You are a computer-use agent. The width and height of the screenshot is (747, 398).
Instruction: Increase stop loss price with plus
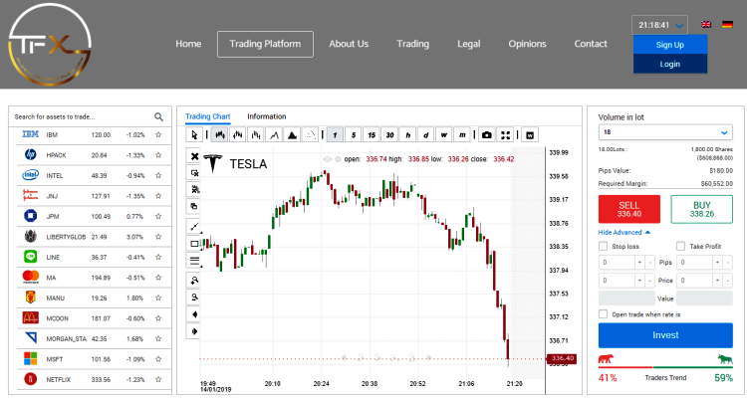(639, 281)
